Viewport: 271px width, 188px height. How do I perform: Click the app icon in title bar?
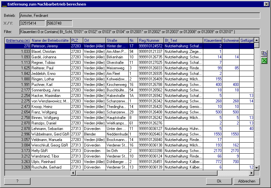4,4
